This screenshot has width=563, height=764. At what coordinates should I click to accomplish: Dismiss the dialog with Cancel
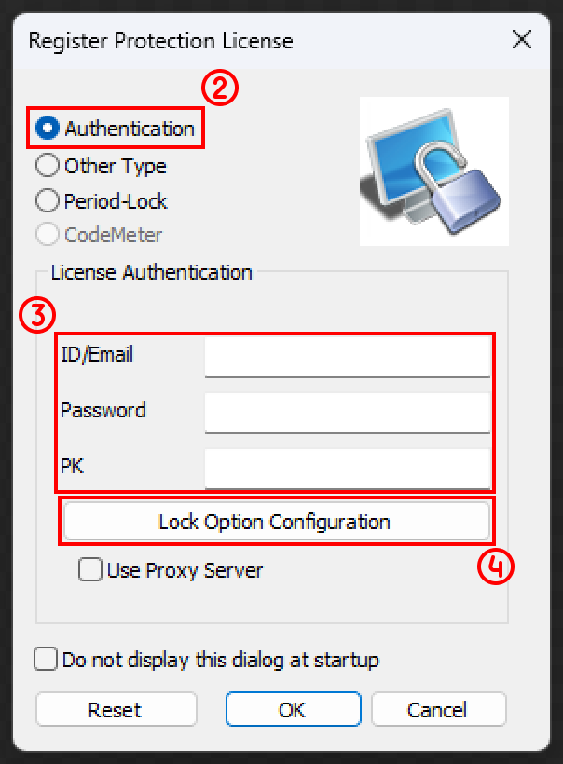pyautogui.click(x=439, y=709)
